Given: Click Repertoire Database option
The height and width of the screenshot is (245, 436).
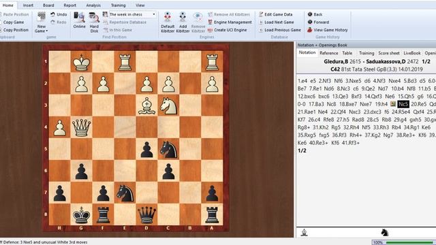Looking at the screenshot, I should pos(125,22).
